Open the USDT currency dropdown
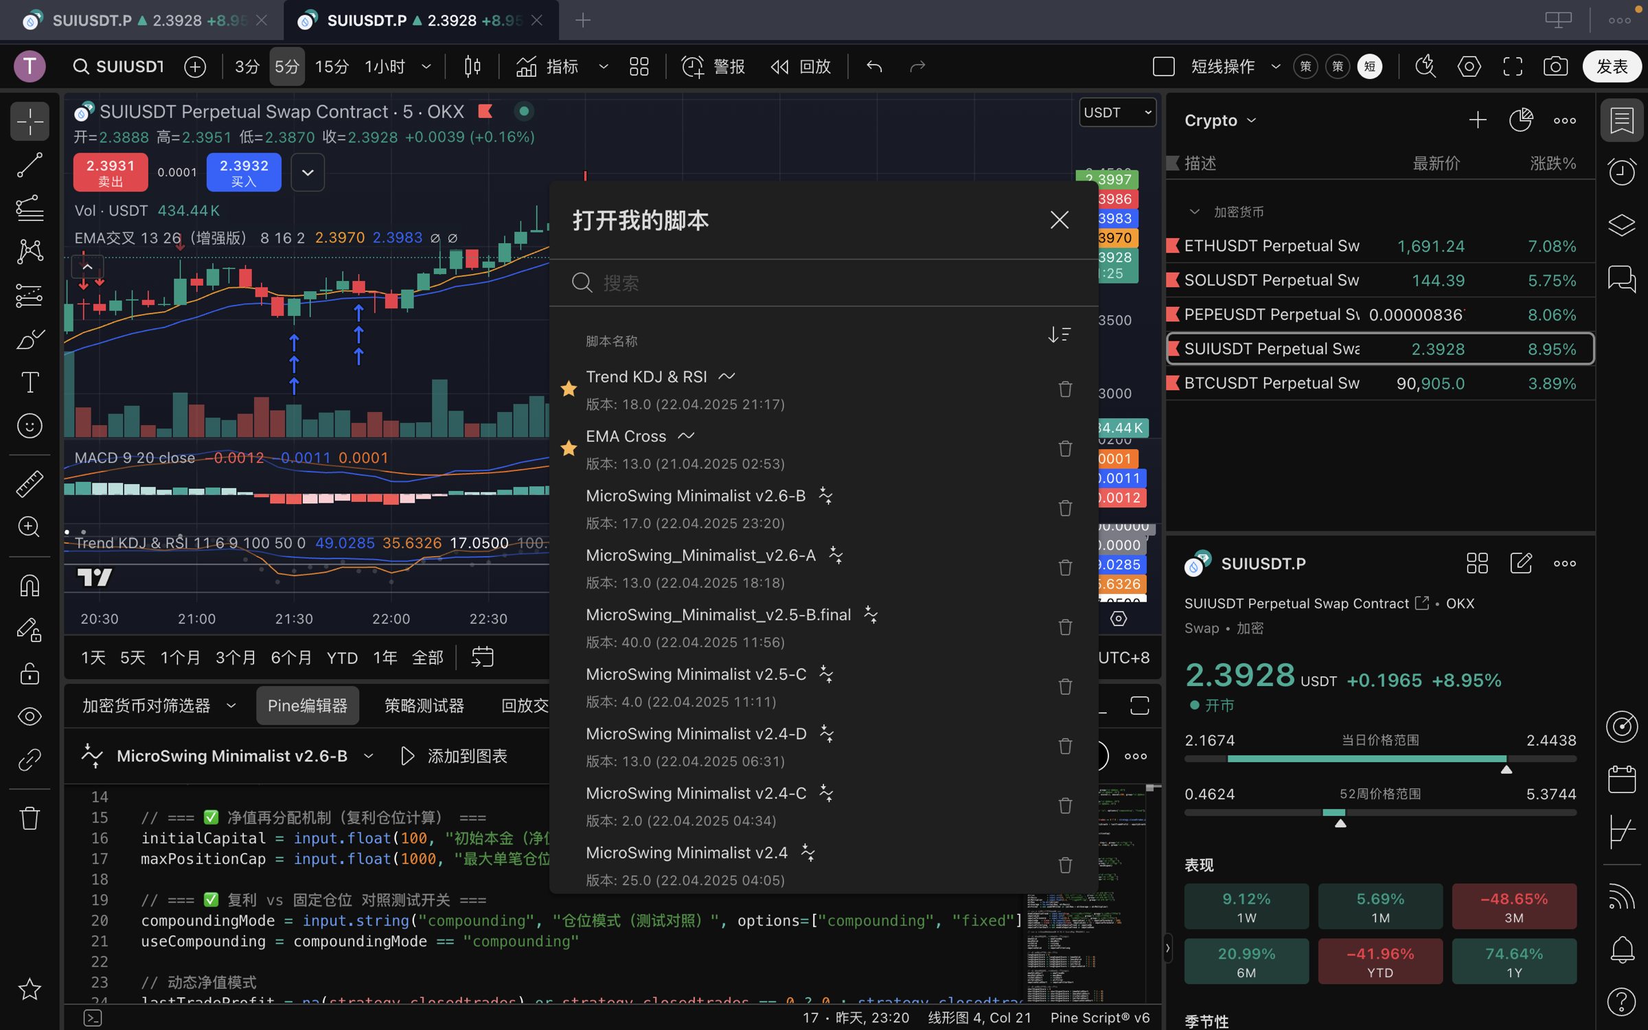 click(1117, 112)
